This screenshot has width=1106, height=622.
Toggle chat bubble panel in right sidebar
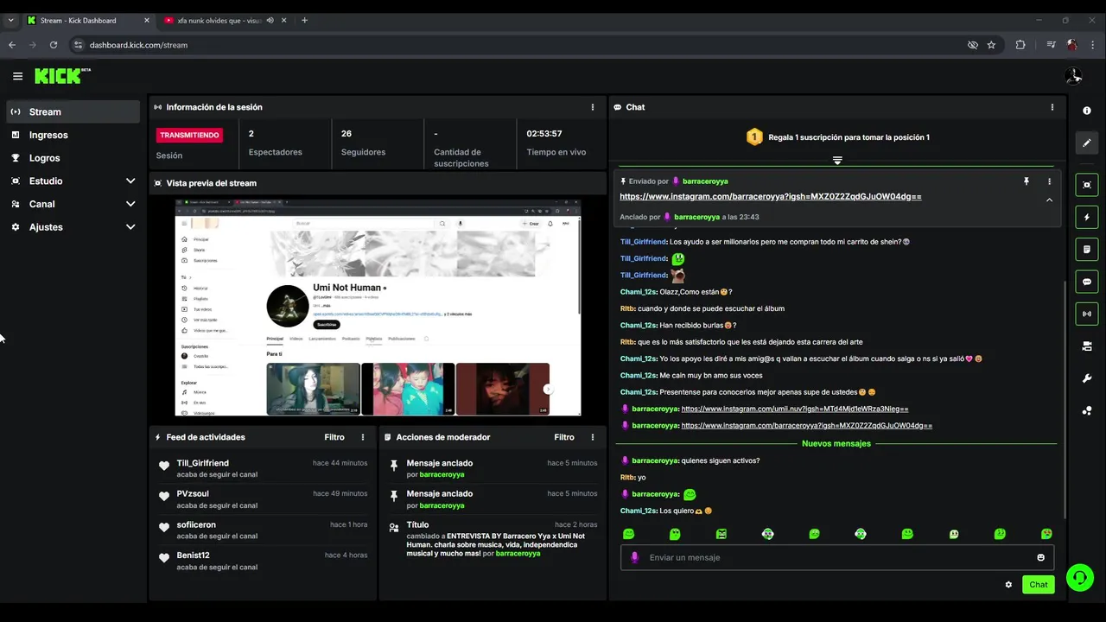pyautogui.click(x=1087, y=282)
